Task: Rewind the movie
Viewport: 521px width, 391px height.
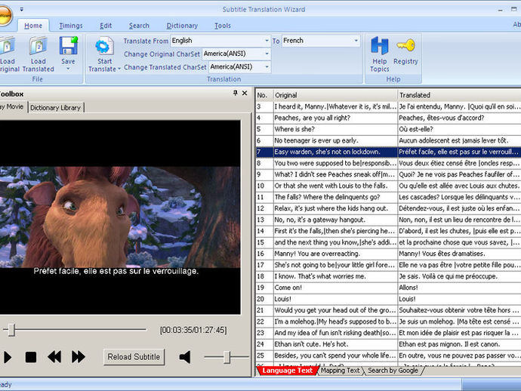Action: [x=54, y=357]
